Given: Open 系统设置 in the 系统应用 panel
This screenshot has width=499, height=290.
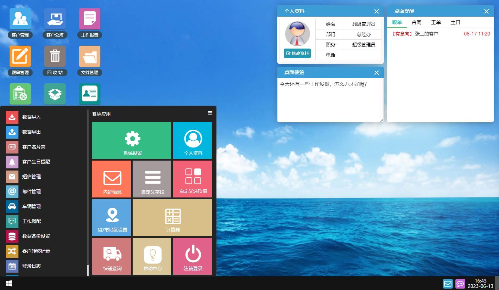Looking at the screenshot, I should [x=132, y=140].
